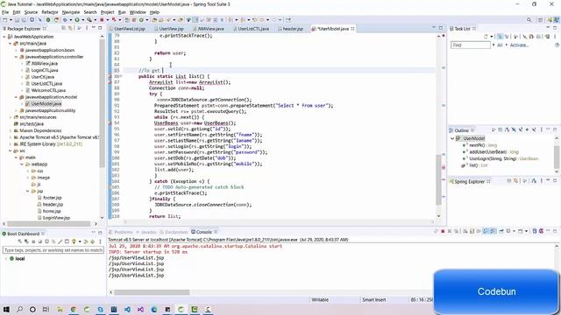
Task: Click the Task List help icon
Action: (x=557, y=45)
